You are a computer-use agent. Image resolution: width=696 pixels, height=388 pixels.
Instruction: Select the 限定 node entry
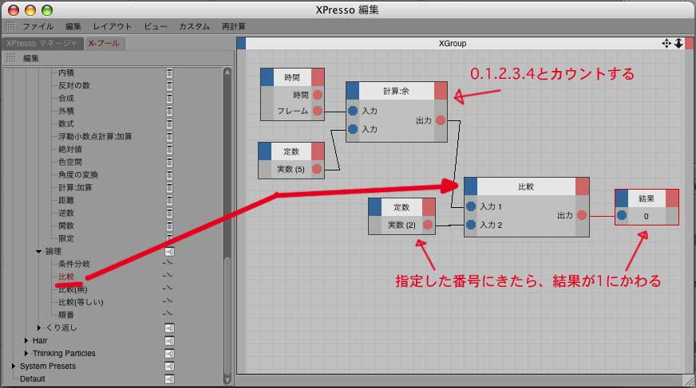pos(66,238)
